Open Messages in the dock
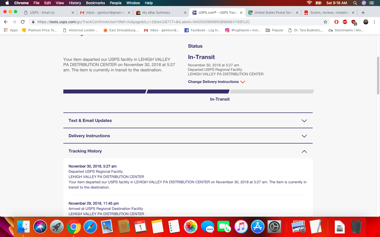The width and height of the screenshot is (380, 237). click(x=207, y=226)
